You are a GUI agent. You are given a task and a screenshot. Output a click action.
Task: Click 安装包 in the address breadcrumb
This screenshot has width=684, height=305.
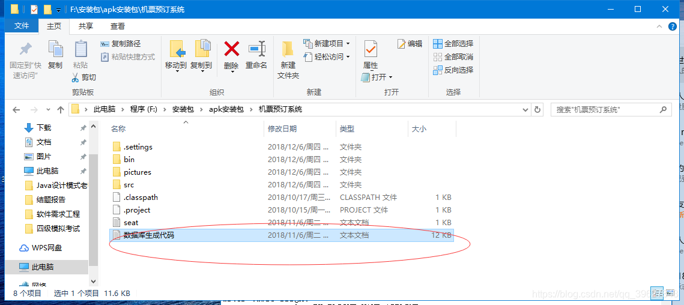click(183, 109)
